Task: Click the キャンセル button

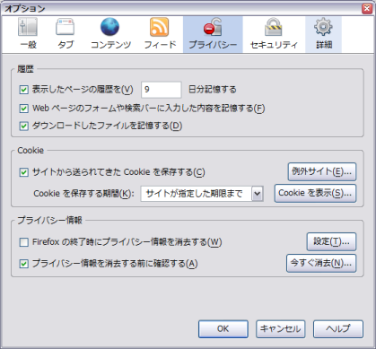Action: point(281,329)
